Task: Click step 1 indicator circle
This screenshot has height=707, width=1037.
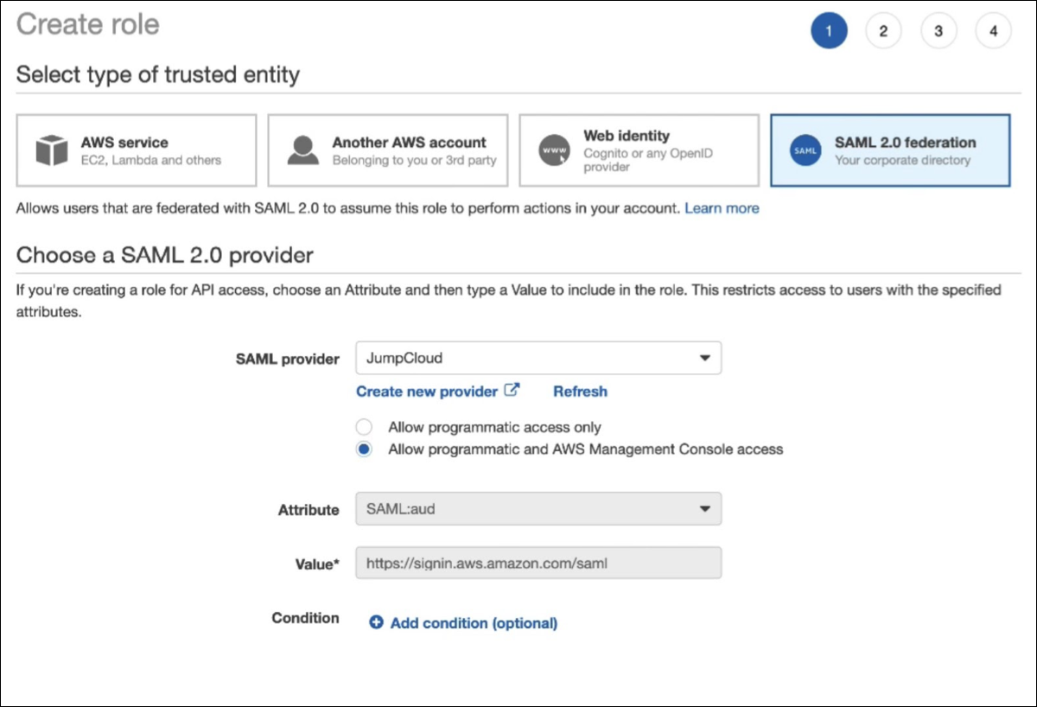Action: tap(828, 31)
